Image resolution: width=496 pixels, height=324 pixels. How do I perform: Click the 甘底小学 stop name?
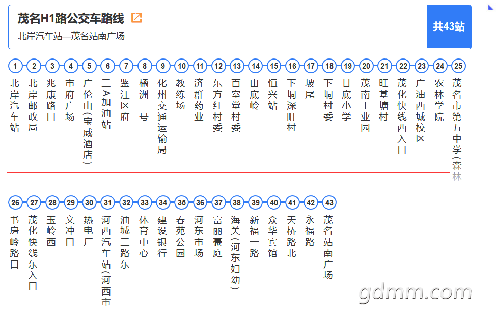(x=346, y=100)
